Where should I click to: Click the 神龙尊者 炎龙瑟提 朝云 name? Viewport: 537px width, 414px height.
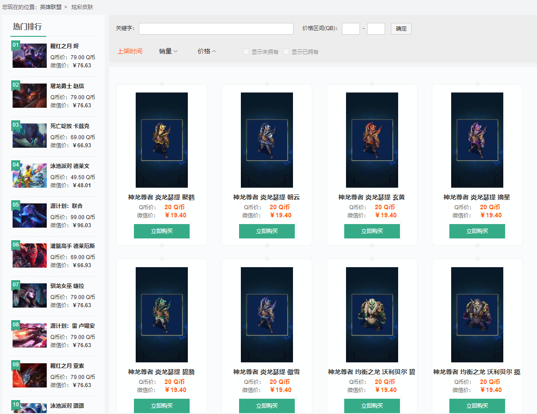pyautogui.click(x=266, y=198)
